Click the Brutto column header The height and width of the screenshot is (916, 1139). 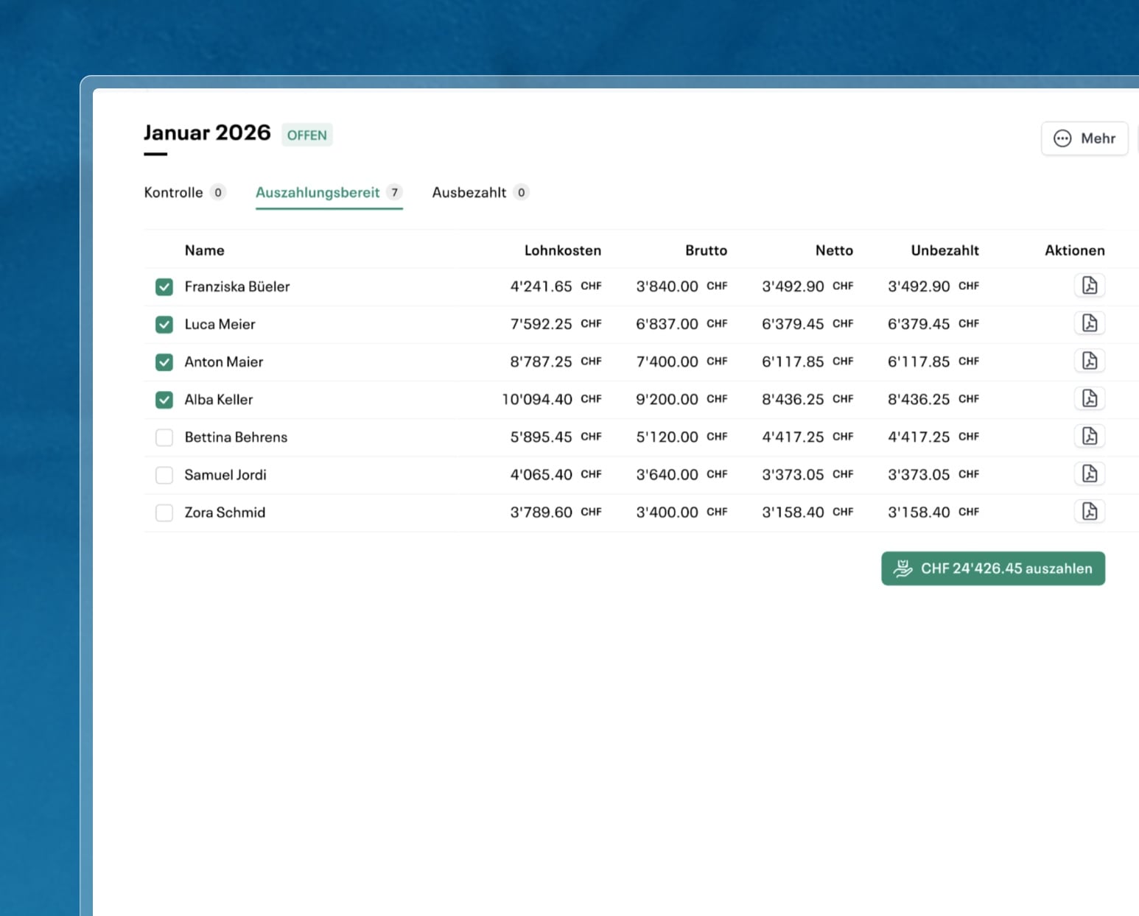[706, 250]
